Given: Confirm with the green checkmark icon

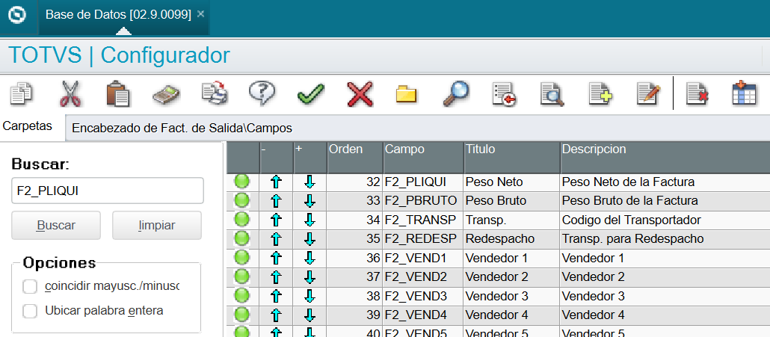Looking at the screenshot, I should pyautogui.click(x=311, y=93).
